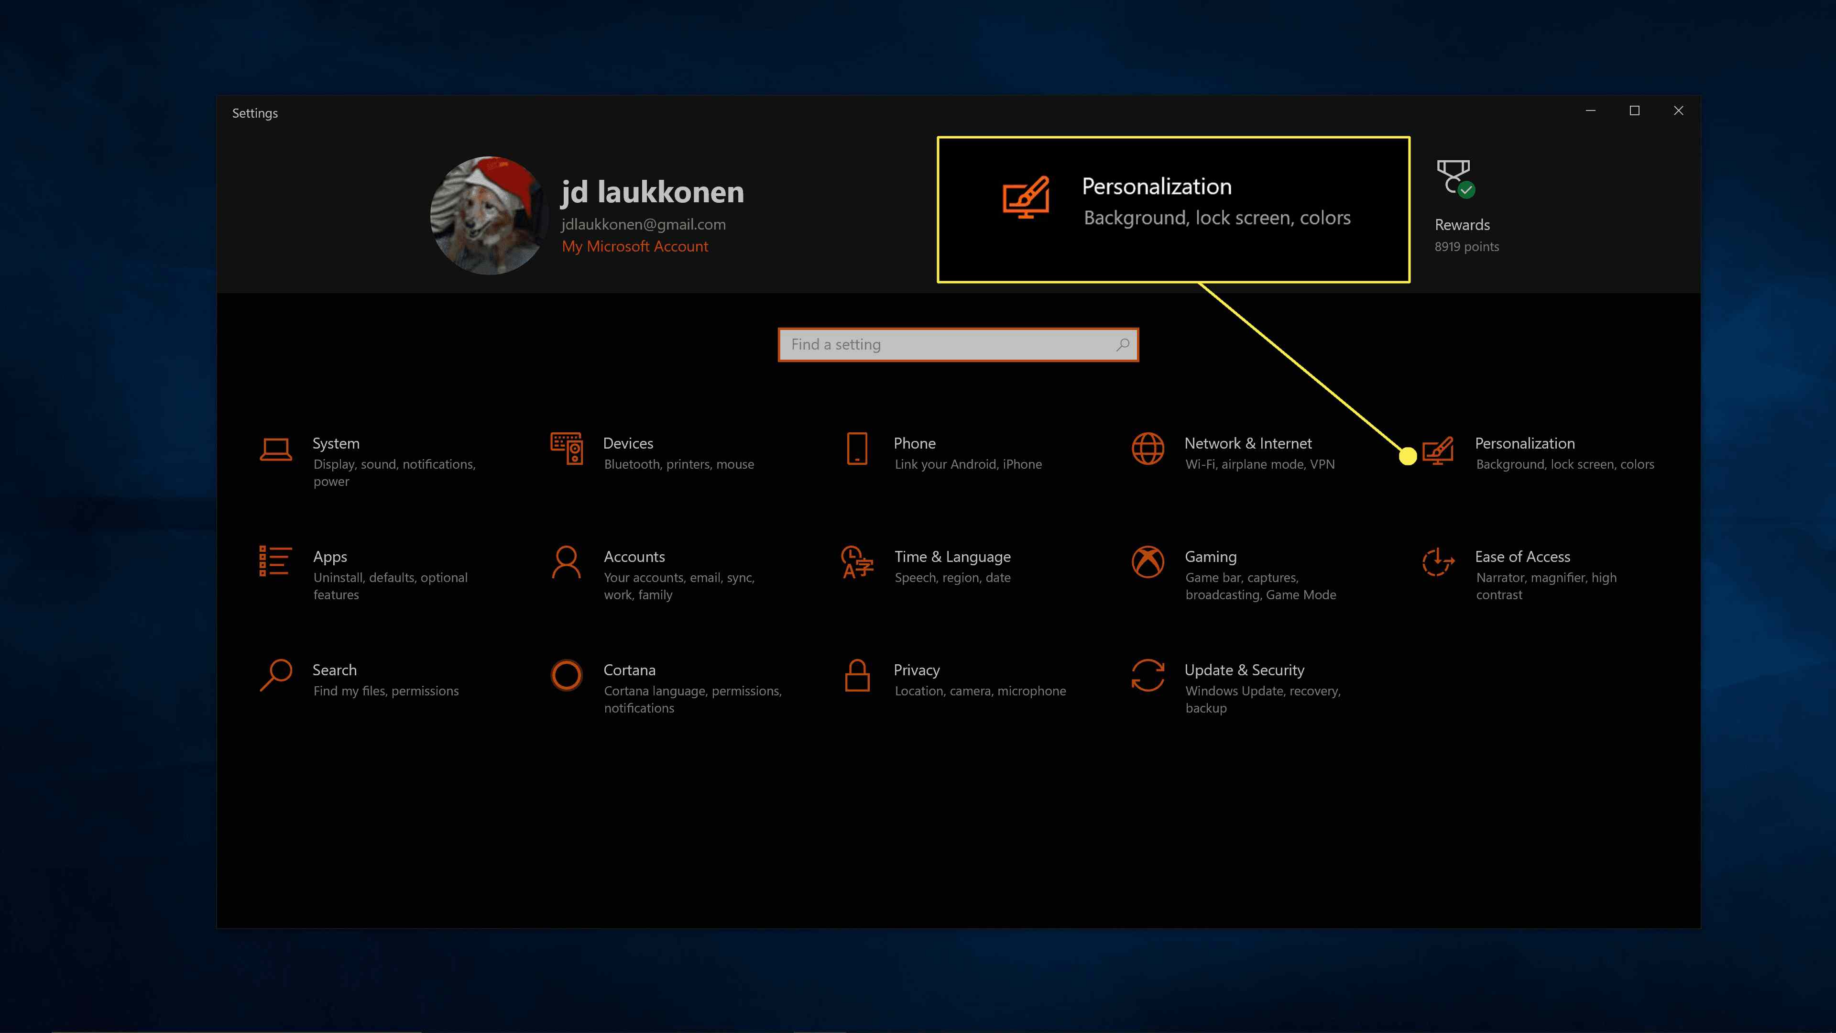Open the Cortana category label
The image size is (1836, 1033).
629,670
